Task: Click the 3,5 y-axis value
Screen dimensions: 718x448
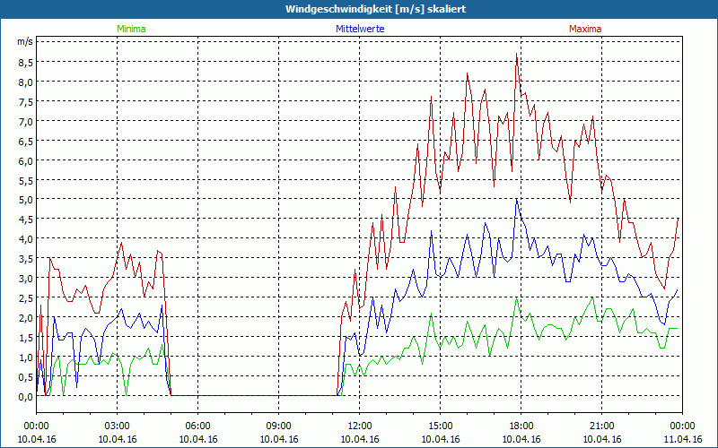Action: coord(25,259)
